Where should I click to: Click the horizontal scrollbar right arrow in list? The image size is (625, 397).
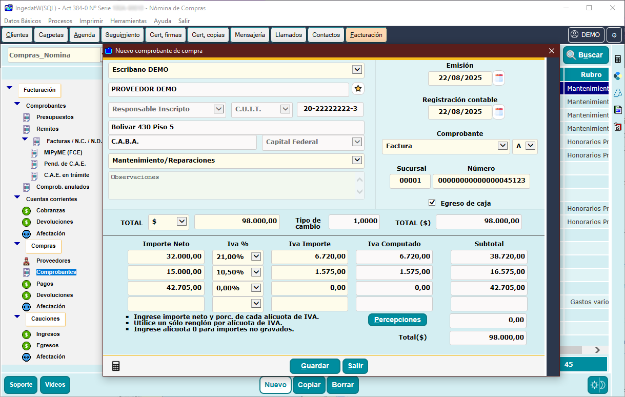point(597,350)
